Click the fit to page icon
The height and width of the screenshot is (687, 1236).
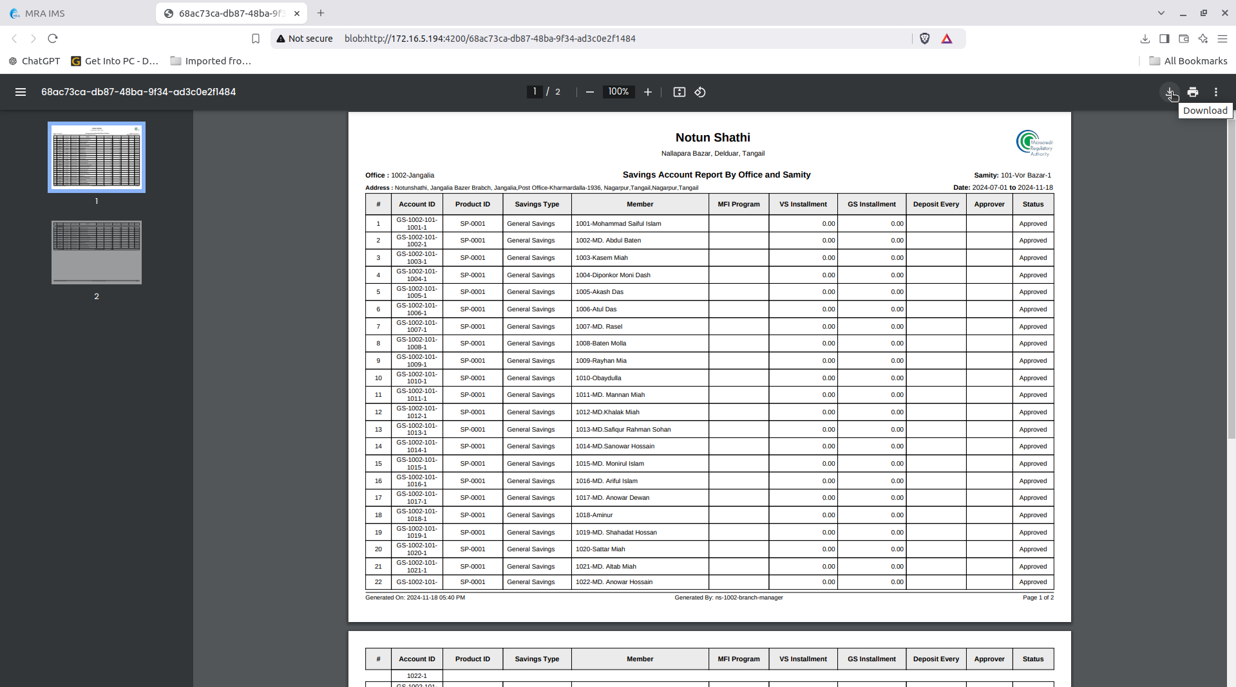(x=680, y=92)
